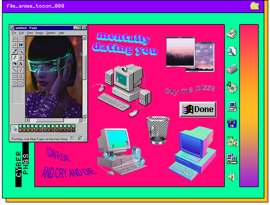This screenshot has width=270, height=205.
Task: Click the computer with blue crystals
Action: 122,152
